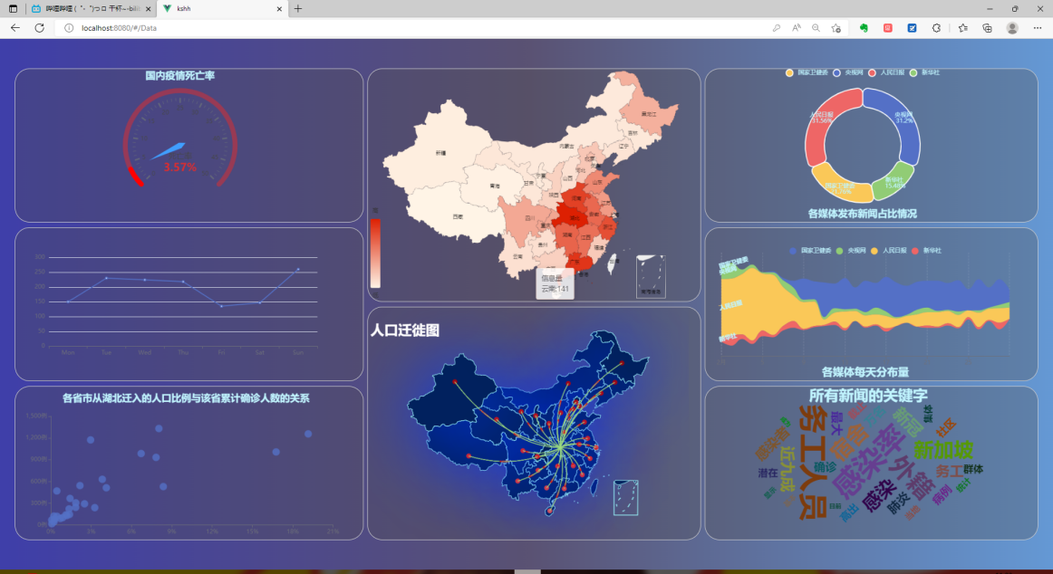Navigate back with the back arrow
Screen dimensions: 1053x574
coord(14,27)
